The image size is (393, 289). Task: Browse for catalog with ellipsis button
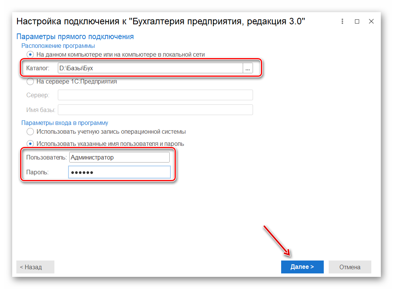click(x=248, y=68)
